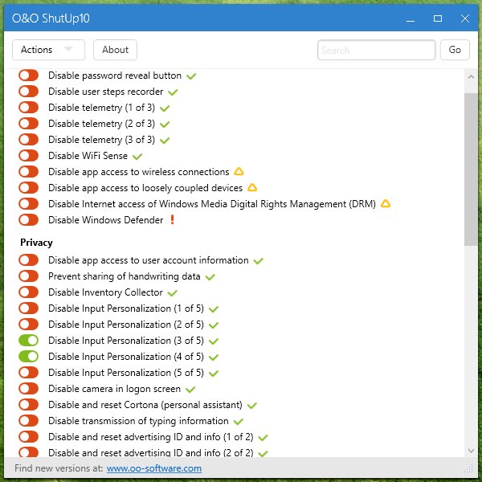Enable Disable telemetry (1 of 3) switch
This screenshot has height=482, width=482.
[x=29, y=108]
